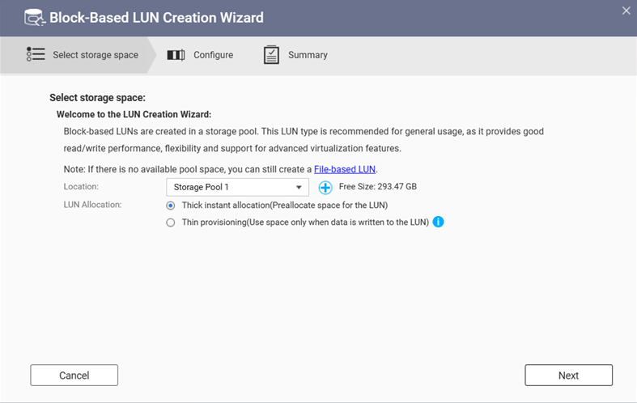This screenshot has width=637, height=403.
Task: Open the Storage Pool 1 location dropdown
Action: [236, 188]
